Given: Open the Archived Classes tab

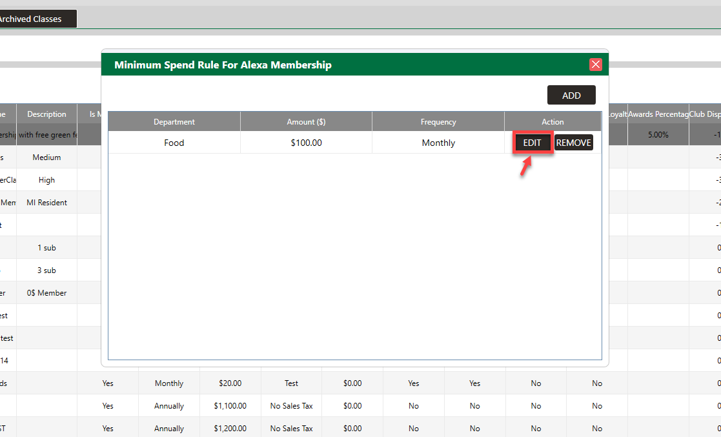Looking at the screenshot, I should click(32, 19).
